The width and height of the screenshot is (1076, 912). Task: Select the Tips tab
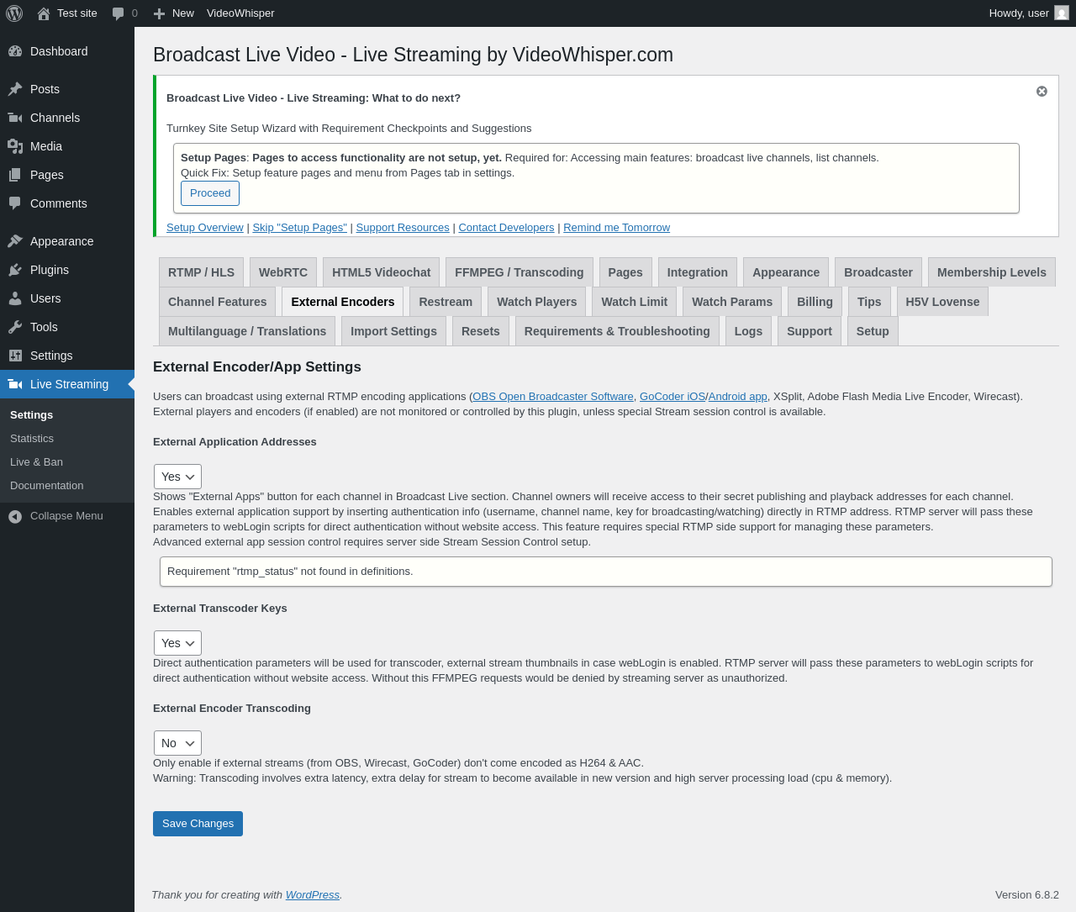[x=869, y=302]
